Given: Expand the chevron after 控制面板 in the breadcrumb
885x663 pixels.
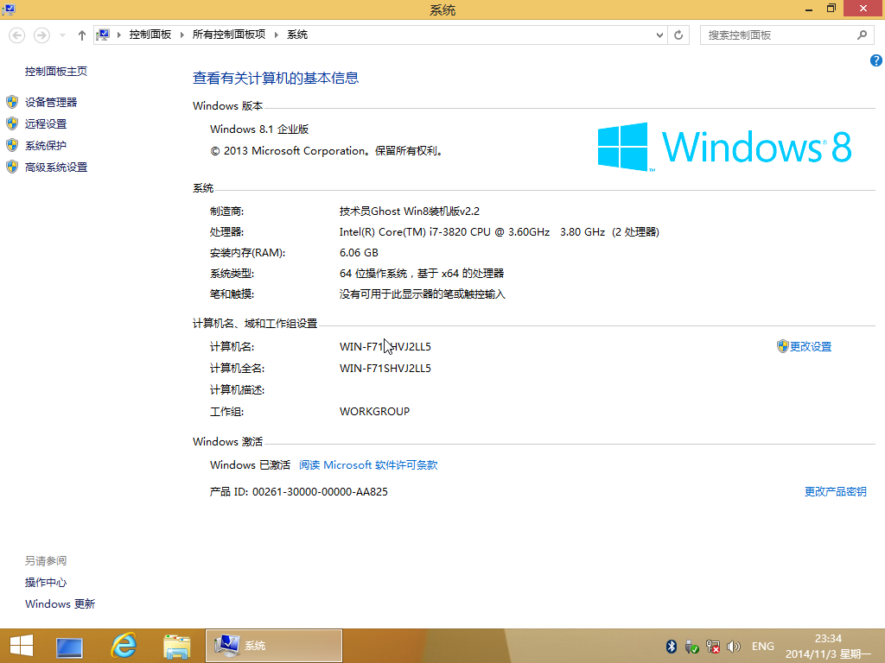Looking at the screenshot, I should (181, 35).
